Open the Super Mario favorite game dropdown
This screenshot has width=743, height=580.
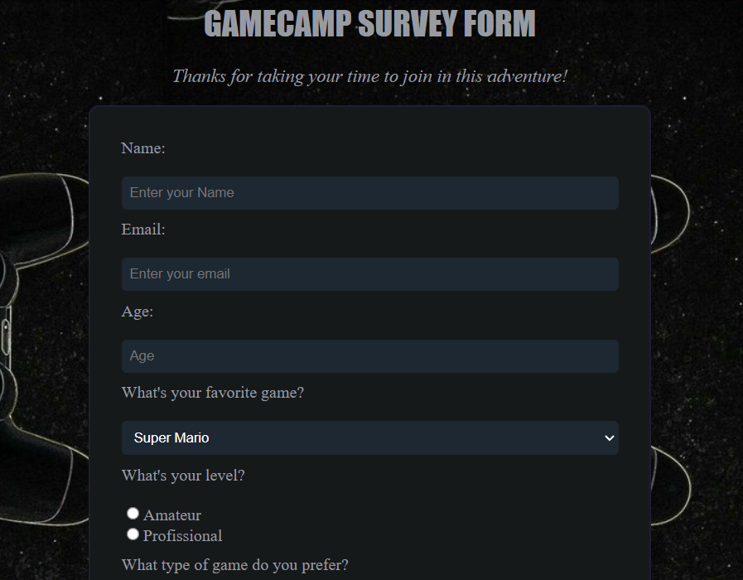(x=369, y=437)
